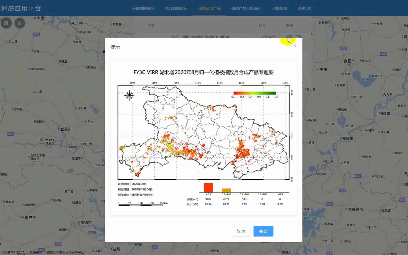Open the 火情信息 tab
Image resolution: width=408 pixels, height=255 pixels.
280,8
